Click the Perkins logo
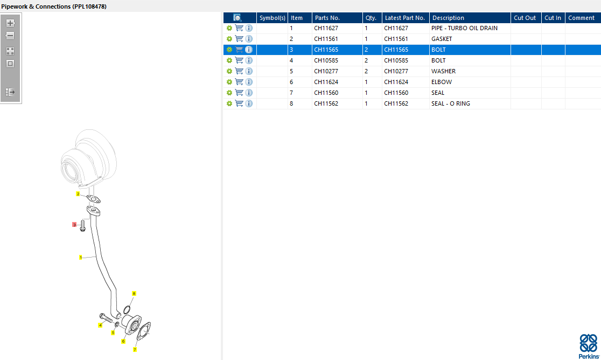The width and height of the screenshot is (601, 360). coord(589,346)
